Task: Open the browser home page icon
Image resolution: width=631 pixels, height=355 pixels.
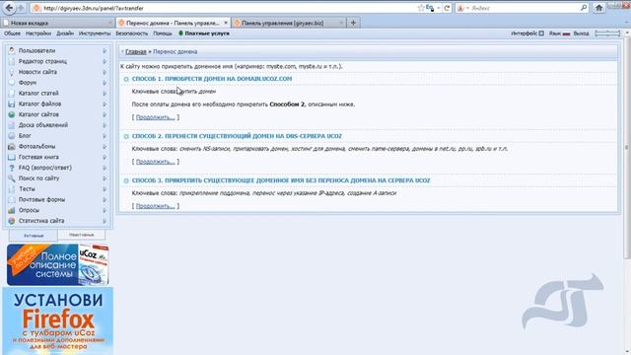Action: [x=598, y=8]
